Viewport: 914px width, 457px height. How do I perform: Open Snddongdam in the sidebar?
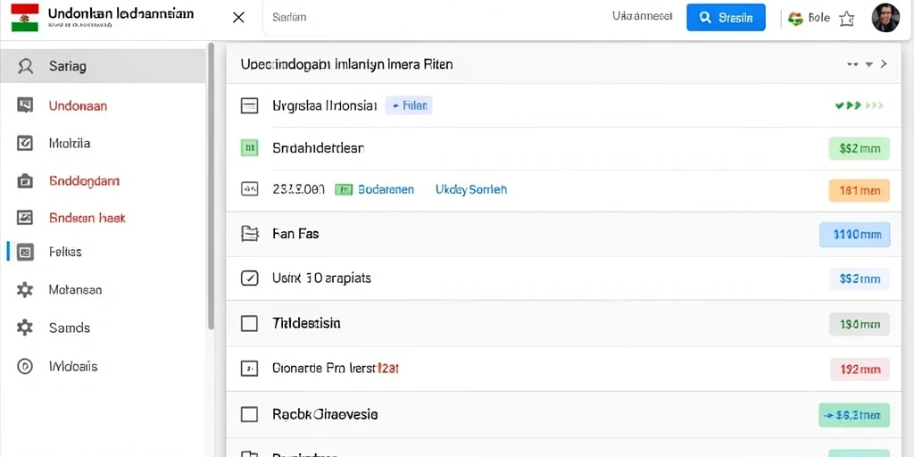click(85, 180)
